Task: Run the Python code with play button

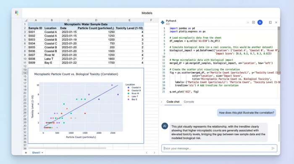Action: click(x=260, y=22)
